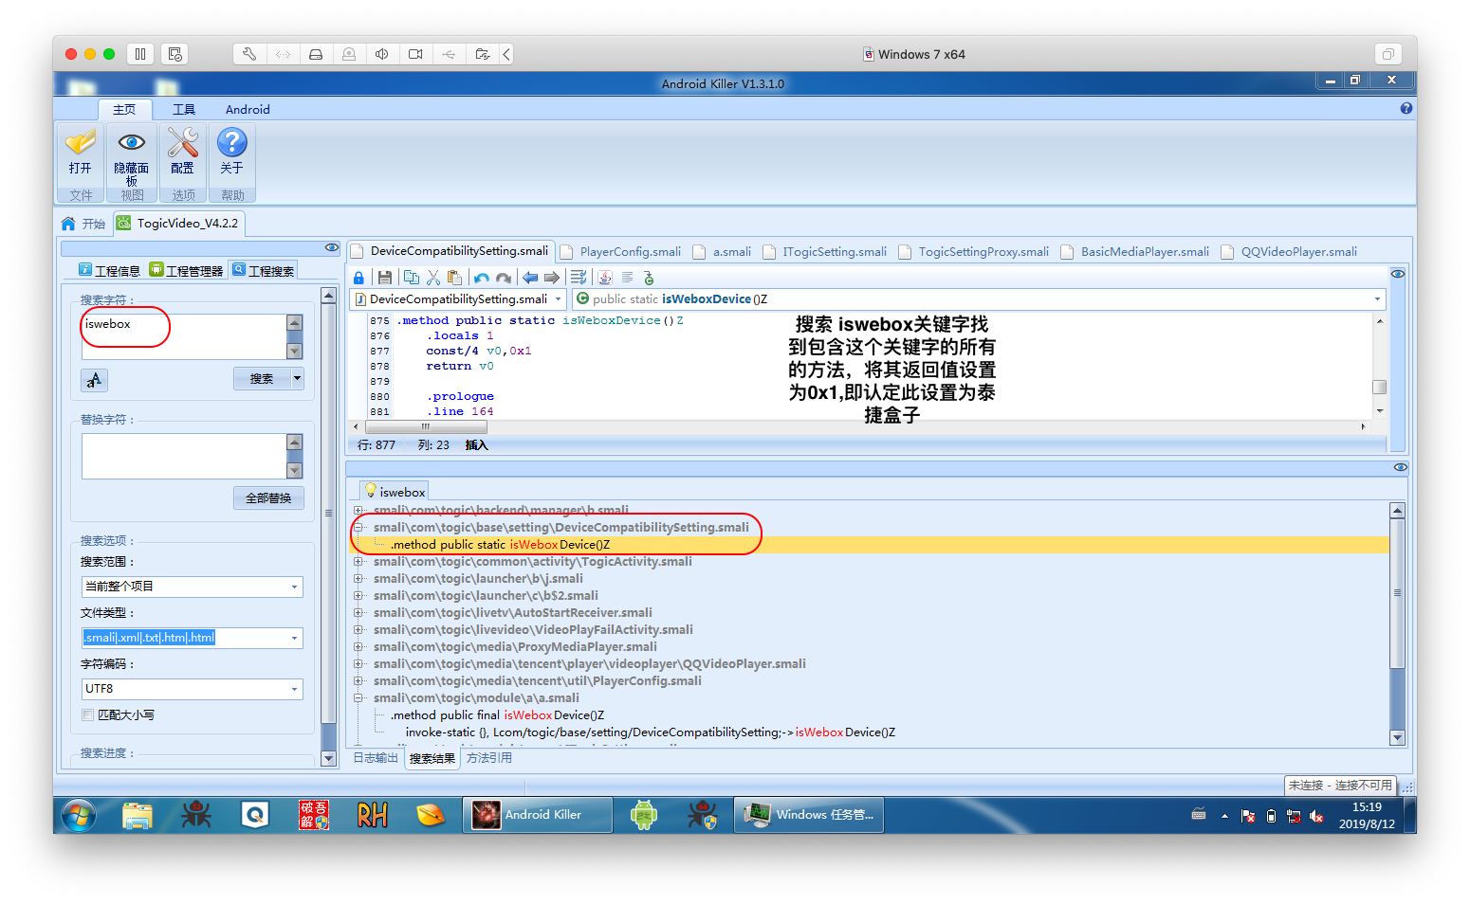This screenshot has width=1470, height=904.
Task: Click in the 替换字符 replace text field
Action: (x=184, y=456)
